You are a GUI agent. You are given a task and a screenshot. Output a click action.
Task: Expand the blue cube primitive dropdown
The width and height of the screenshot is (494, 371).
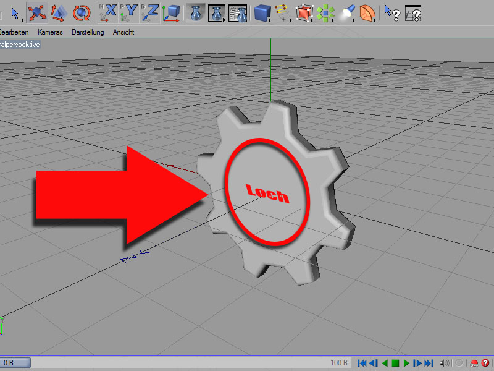(263, 14)
